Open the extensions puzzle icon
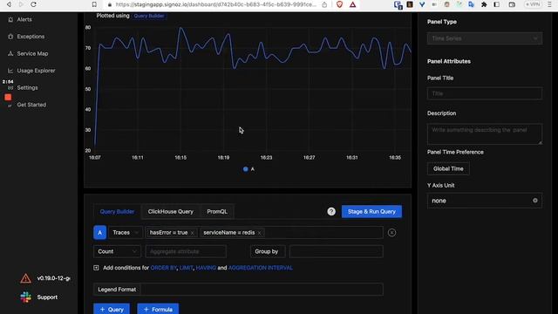The image size is (558, 314). (484, 4)
